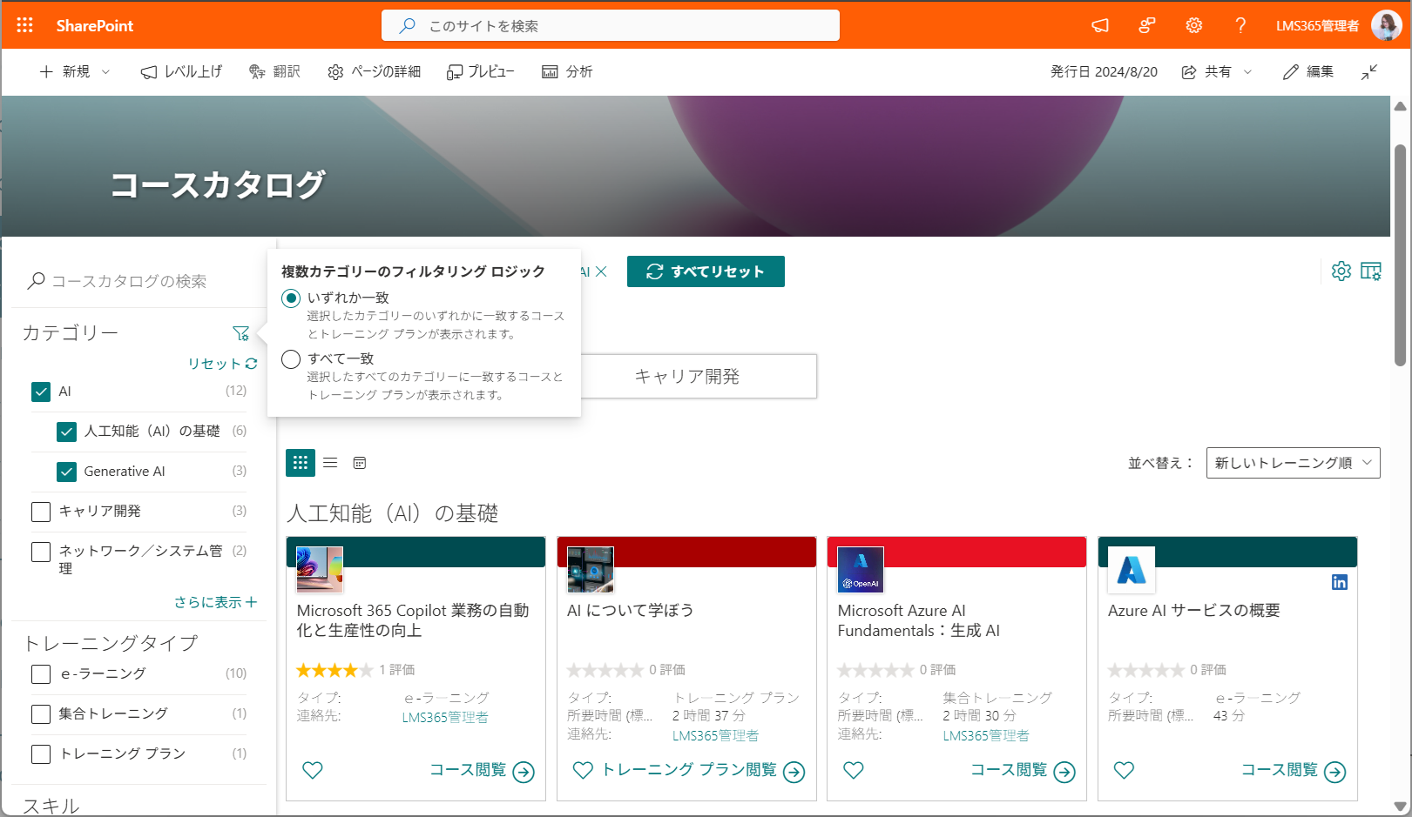
Task: Check the 集合トレーニング checkbox
Action: 41,714
